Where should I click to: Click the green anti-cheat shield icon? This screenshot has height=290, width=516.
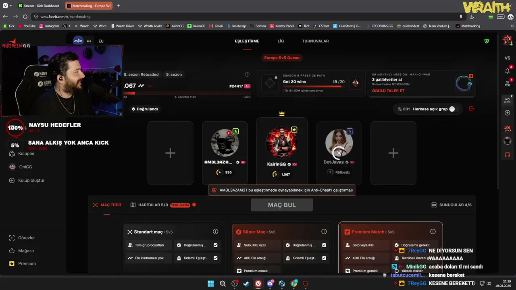click(x=487, y=41)
